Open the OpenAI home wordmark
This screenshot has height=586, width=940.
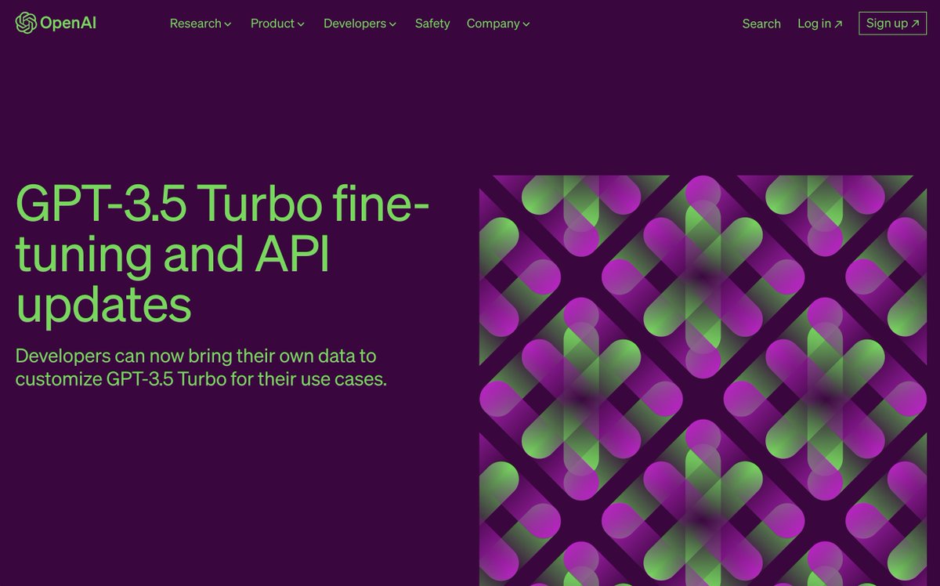68,24
